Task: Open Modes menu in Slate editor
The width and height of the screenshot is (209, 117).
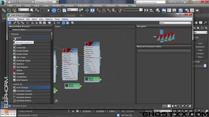Action: tap(12, 19)
